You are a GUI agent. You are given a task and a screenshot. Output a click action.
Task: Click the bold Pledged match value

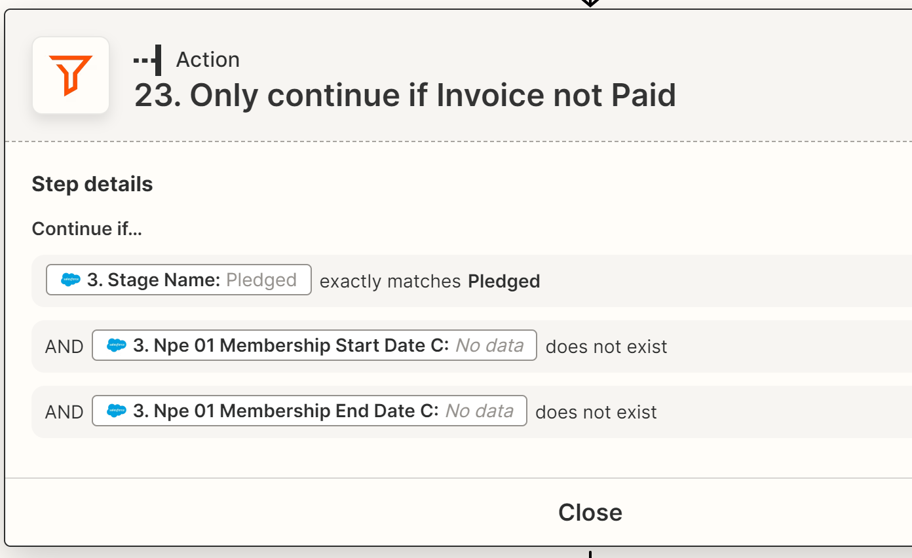(504, 282)
